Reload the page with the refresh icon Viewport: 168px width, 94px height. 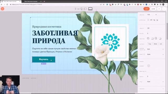7,4
